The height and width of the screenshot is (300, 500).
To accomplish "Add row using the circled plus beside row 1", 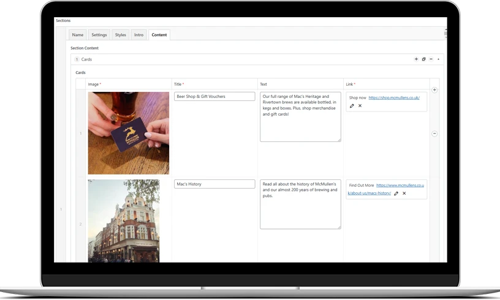I will [x=434, y=90].
